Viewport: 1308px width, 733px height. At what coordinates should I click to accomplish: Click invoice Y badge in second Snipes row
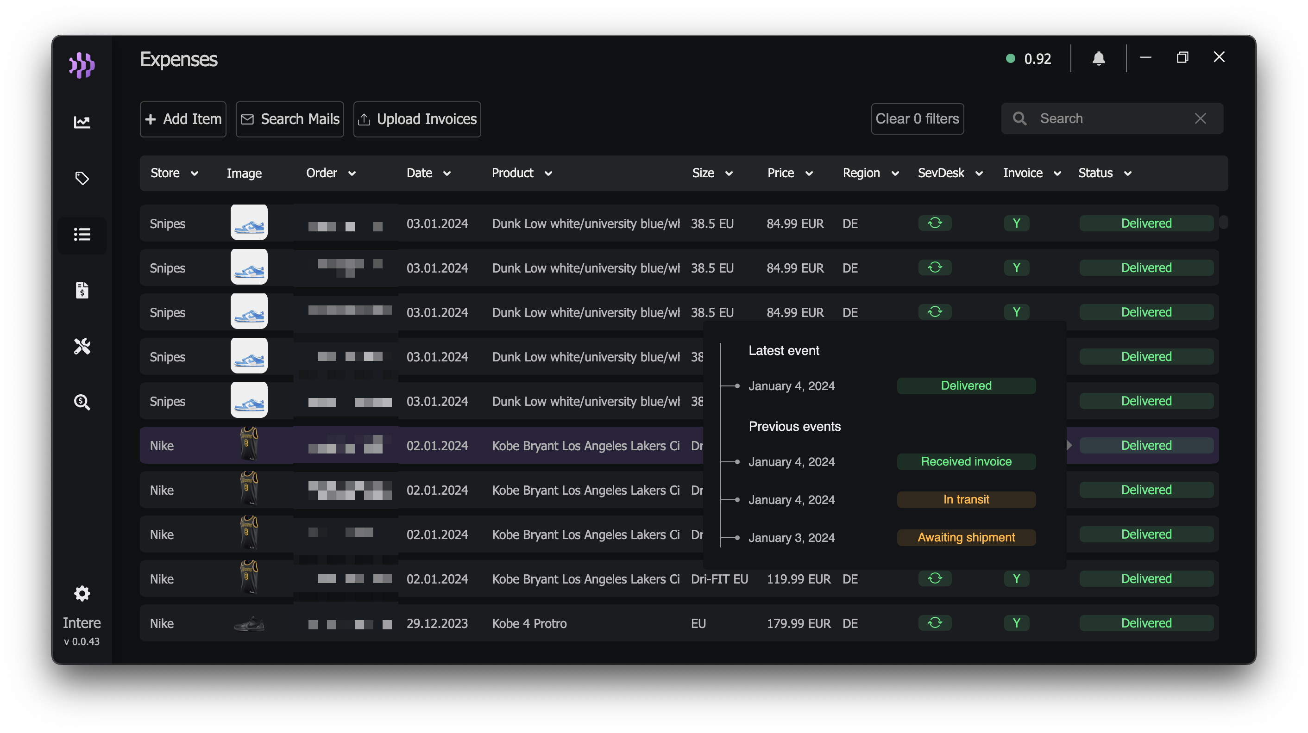click(x=1017, y=267)
